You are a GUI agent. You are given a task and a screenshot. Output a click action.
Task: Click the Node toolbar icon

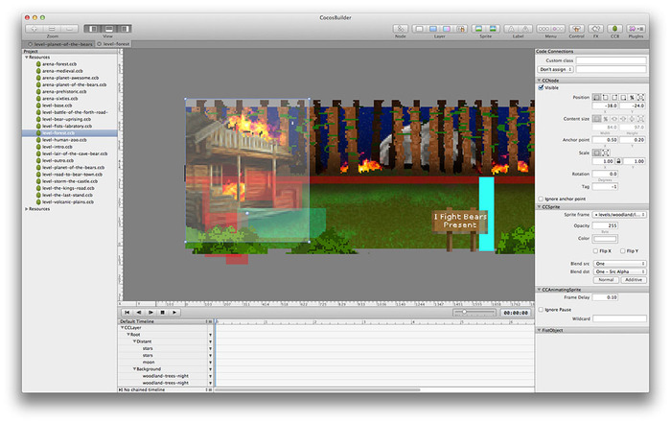click(402, 29)
